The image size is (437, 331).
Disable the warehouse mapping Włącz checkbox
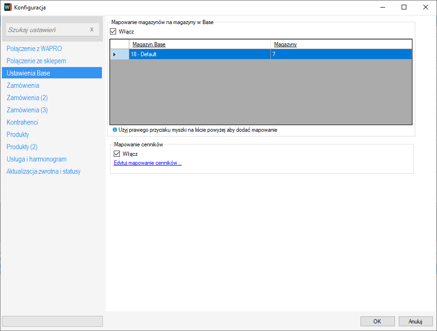113,32
